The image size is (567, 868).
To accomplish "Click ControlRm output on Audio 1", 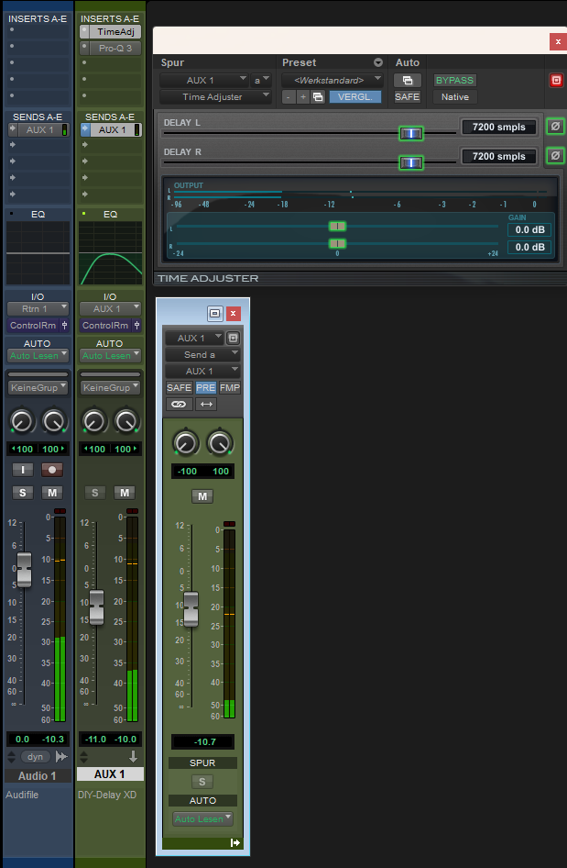I will click(33, 326).
